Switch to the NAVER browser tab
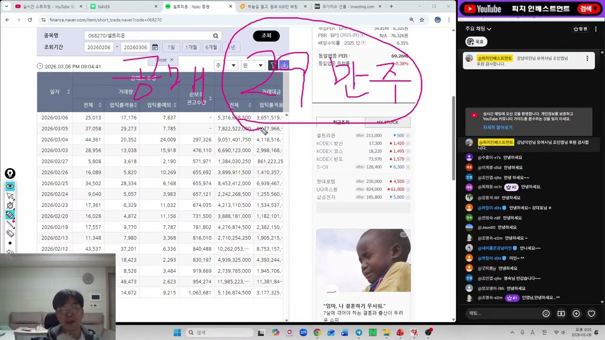 (123, 7)
